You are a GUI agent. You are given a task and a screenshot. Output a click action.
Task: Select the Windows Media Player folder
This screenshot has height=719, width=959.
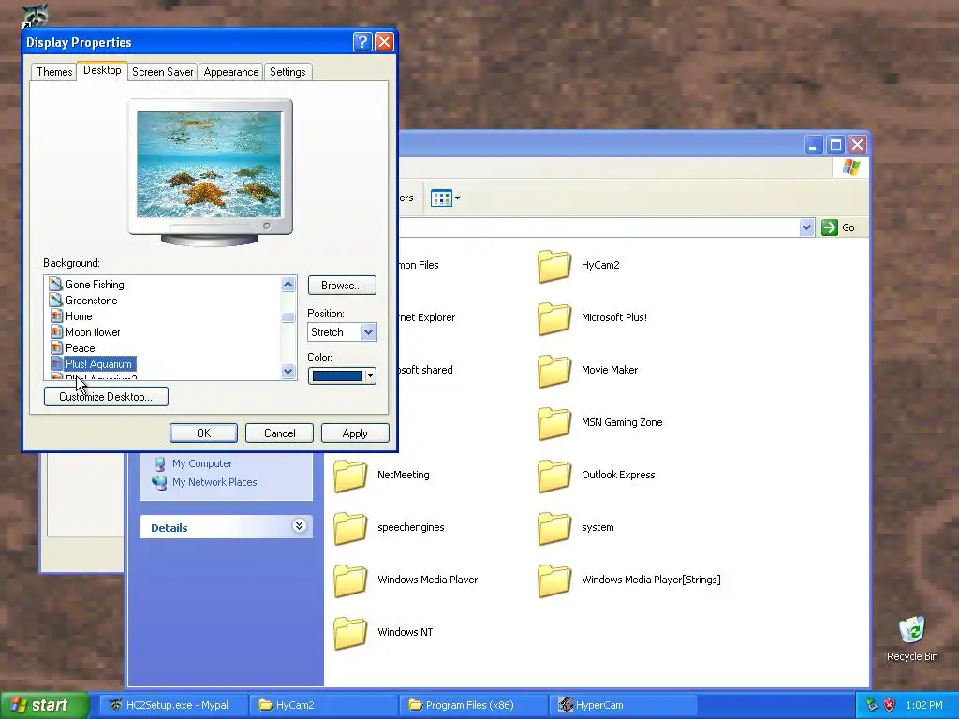(x=405, y=580)
